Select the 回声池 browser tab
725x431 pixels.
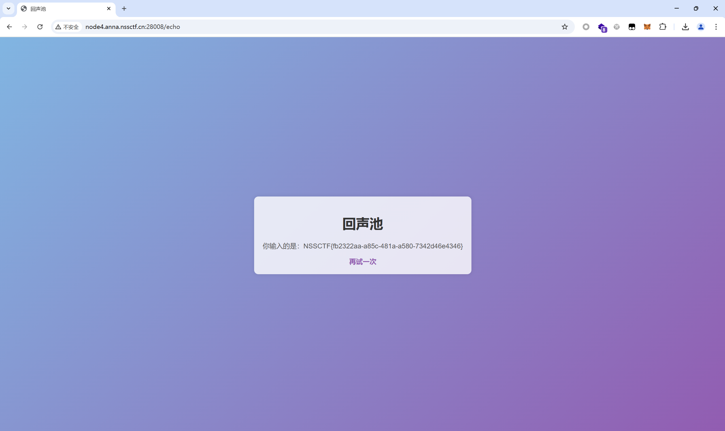66,9
